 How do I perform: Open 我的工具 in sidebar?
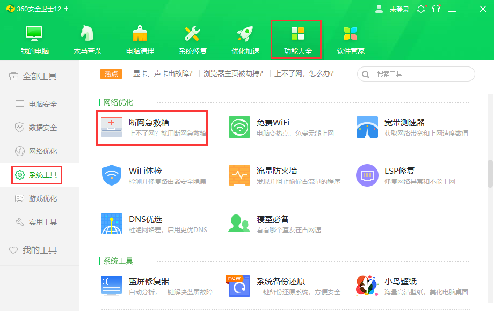coord(40,250)
